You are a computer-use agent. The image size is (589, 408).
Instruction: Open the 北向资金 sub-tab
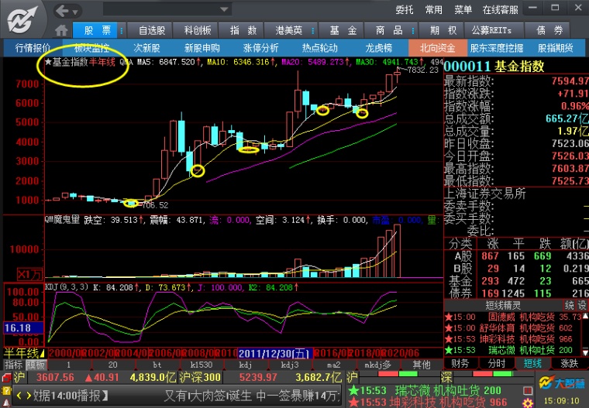point(438,48)
